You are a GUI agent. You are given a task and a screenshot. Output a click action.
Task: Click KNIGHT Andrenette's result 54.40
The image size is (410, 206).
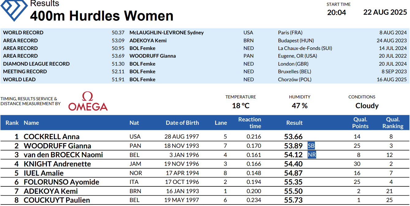293,164
